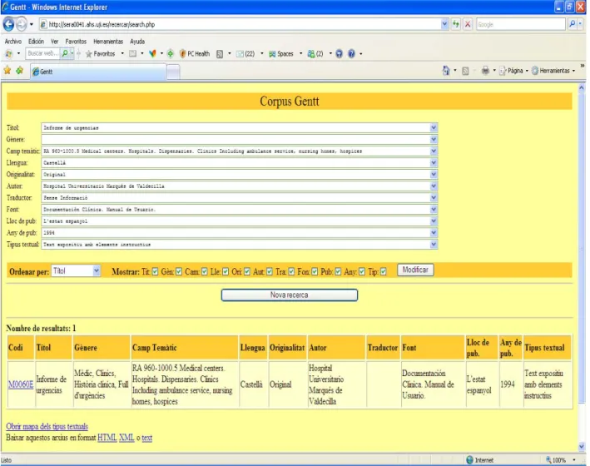Screen dimensions: 590x466
Task: Download results via the HTML link
Action: 107,438
